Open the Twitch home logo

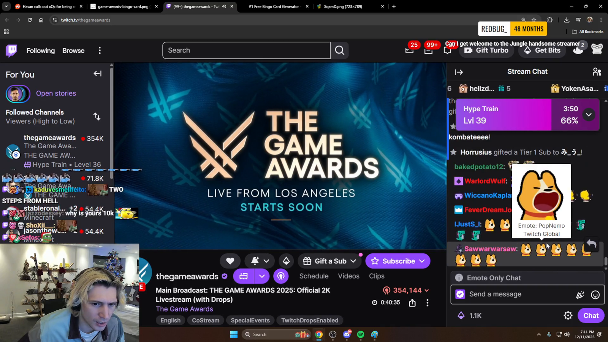[x=11, y=51]
